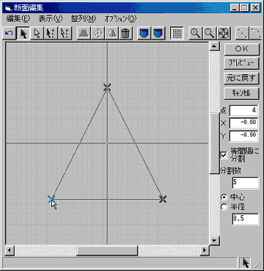264x271 pixels.
Task: Click the grayed mirror shape toolbar icon
Action: [x=111, y=33]
